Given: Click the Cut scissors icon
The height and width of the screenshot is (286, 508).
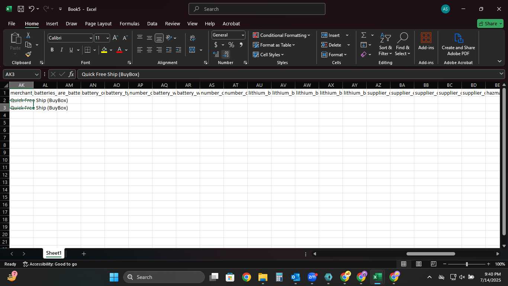Looking at the screenshot, I should 28,35.
